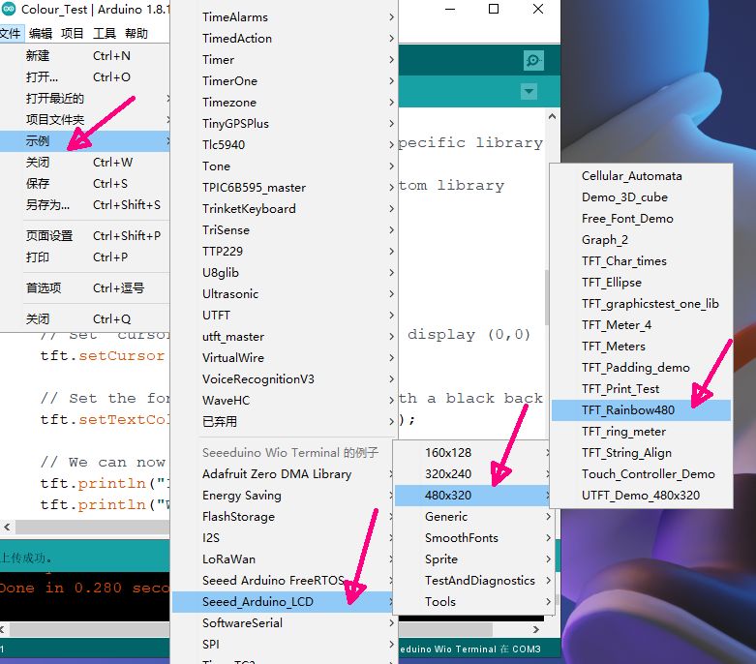Click editor vertical scrollbar up arrow

click(552, 116)
